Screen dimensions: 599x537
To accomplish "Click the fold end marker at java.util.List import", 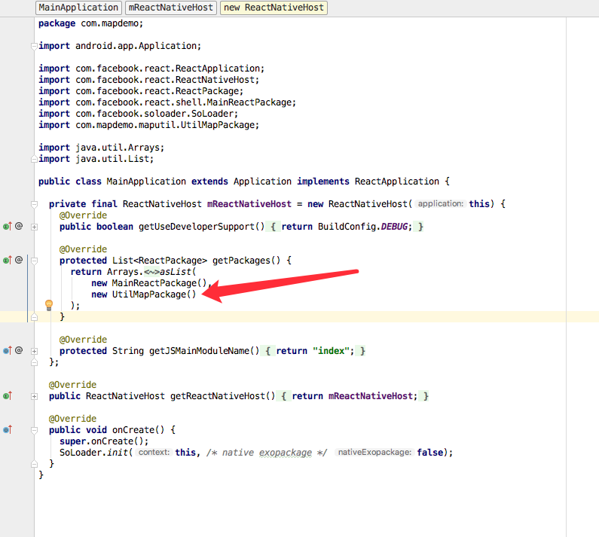I will [x=34, y=159].
